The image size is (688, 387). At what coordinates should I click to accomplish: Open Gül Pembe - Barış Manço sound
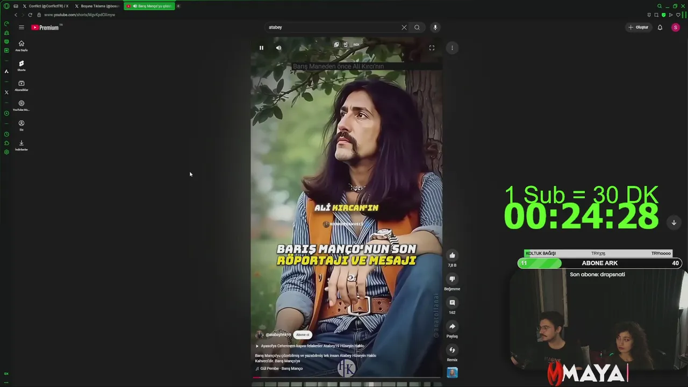[279, 369]
